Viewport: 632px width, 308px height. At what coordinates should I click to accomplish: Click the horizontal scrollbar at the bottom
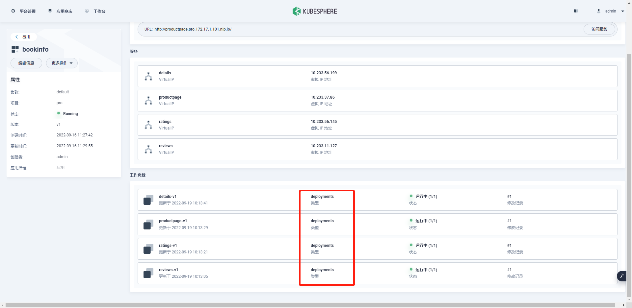click(x=310, y=305)
